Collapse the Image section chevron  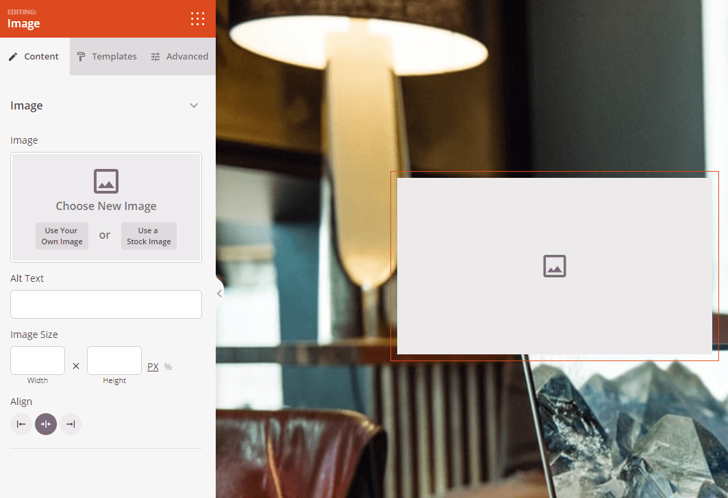[194, 106]
